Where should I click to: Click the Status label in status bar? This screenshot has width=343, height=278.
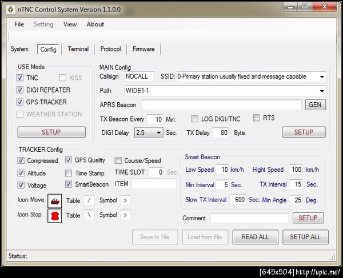tap(18, 256)
